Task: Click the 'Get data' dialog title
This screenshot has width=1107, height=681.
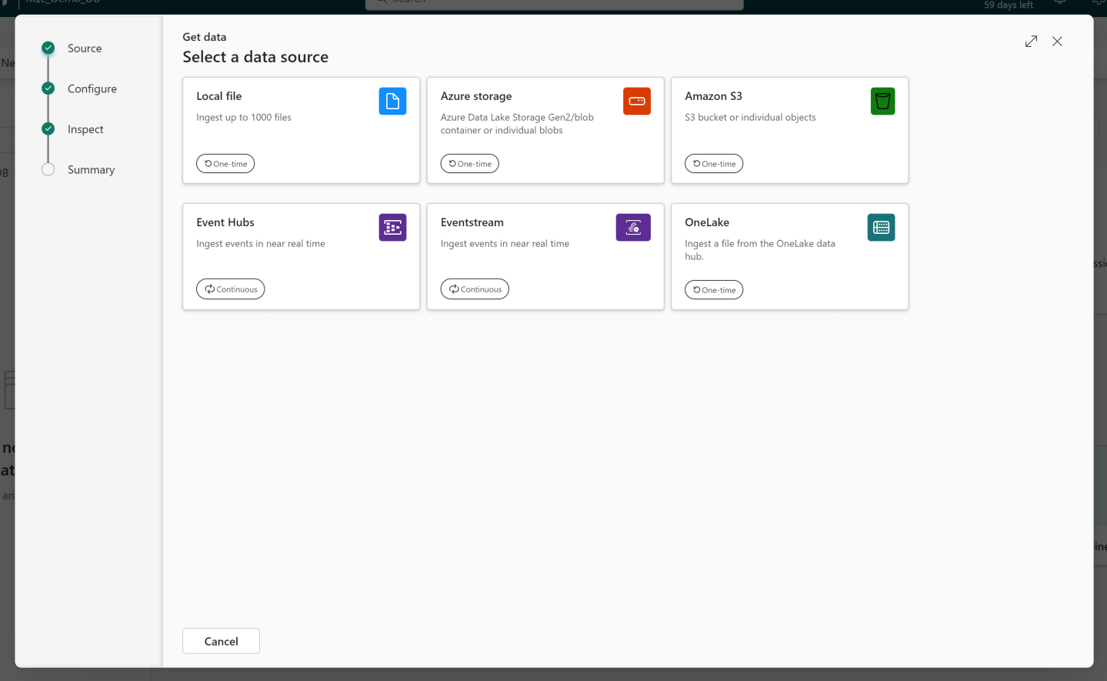Action: point(205,37)
